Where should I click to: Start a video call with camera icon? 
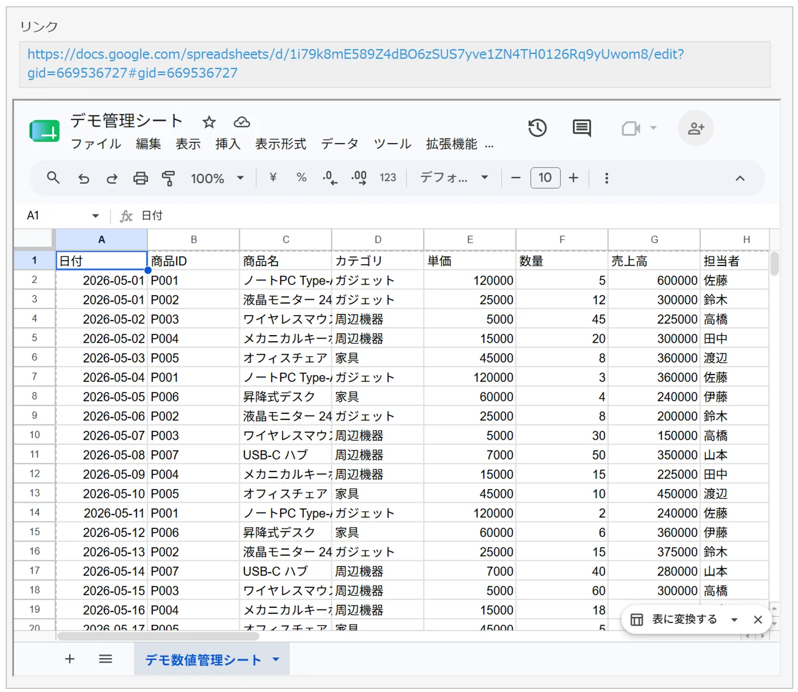click(630, 128)
